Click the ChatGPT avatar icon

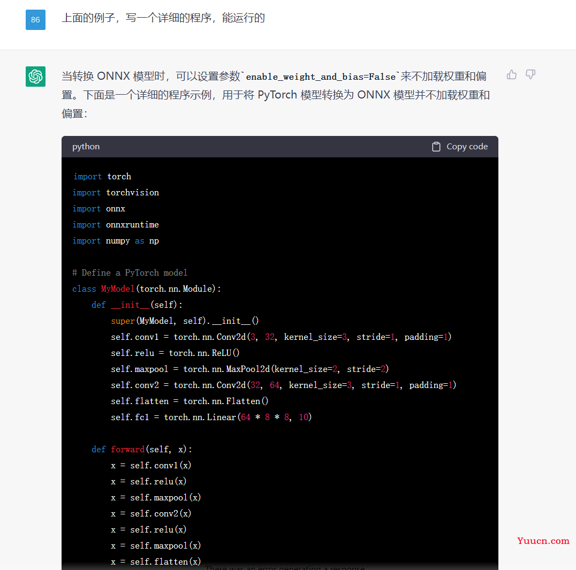coord(36,77)
